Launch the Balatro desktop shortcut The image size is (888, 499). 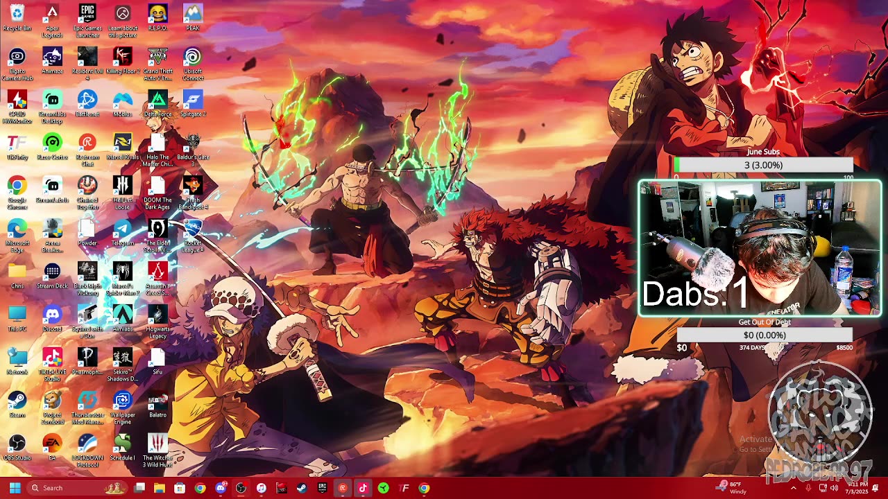[157, 404]
